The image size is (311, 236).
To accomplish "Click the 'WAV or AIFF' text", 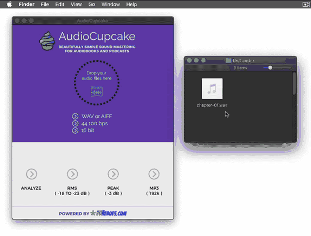I will point(97,116).
